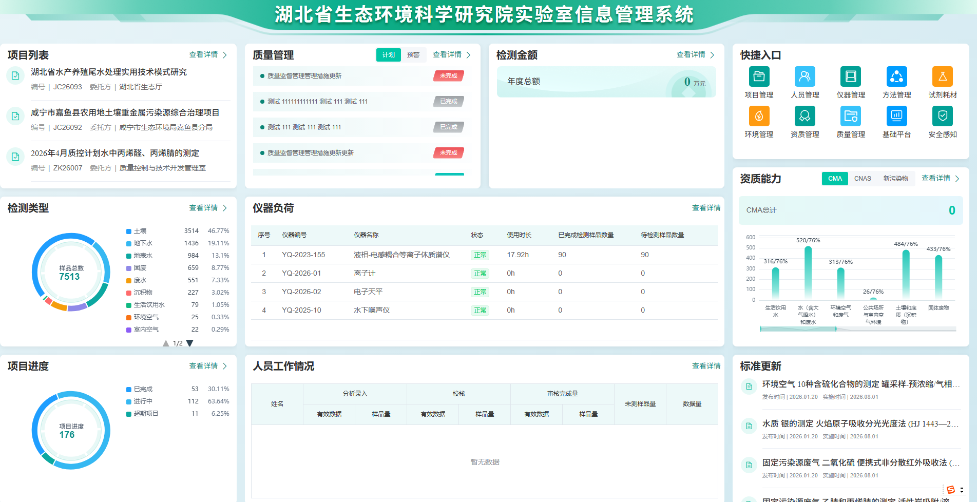The width and height of the screenshot is (977, 502).
Task: Open 环境管理 shortcut icon
Action: click(758, 117)
